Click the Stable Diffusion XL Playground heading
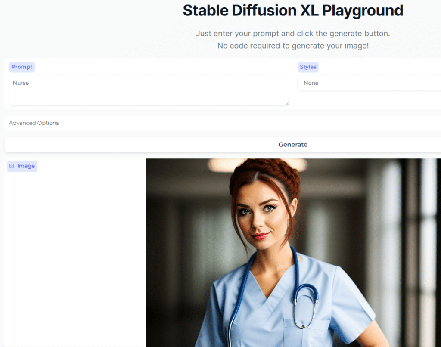The image size is (441, 347). [293, 11]
